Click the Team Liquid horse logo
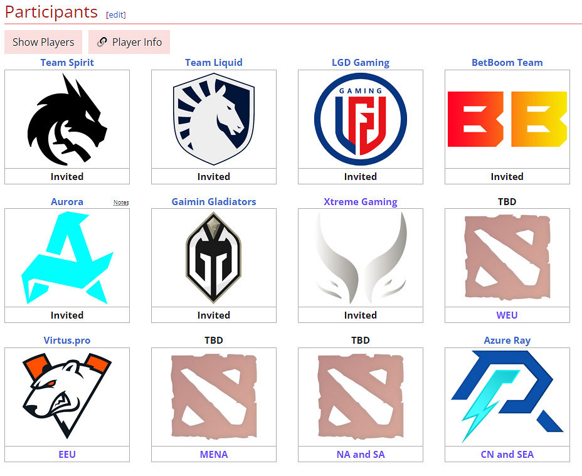This screenshot has height=476, width=582. pos(214,119)
